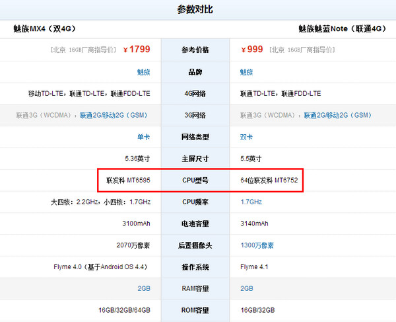396x322 pixels.
Task: Select the ¥1799 price
Action: pyautogui.click(x=137, y=50)
